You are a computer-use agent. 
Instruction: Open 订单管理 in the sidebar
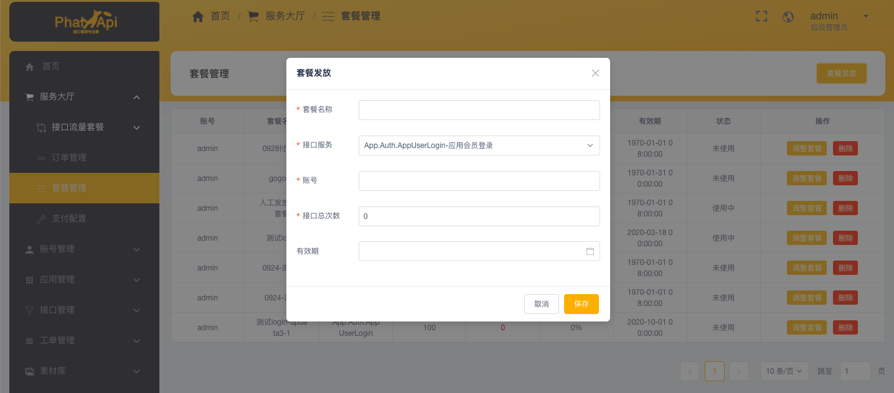69,158
